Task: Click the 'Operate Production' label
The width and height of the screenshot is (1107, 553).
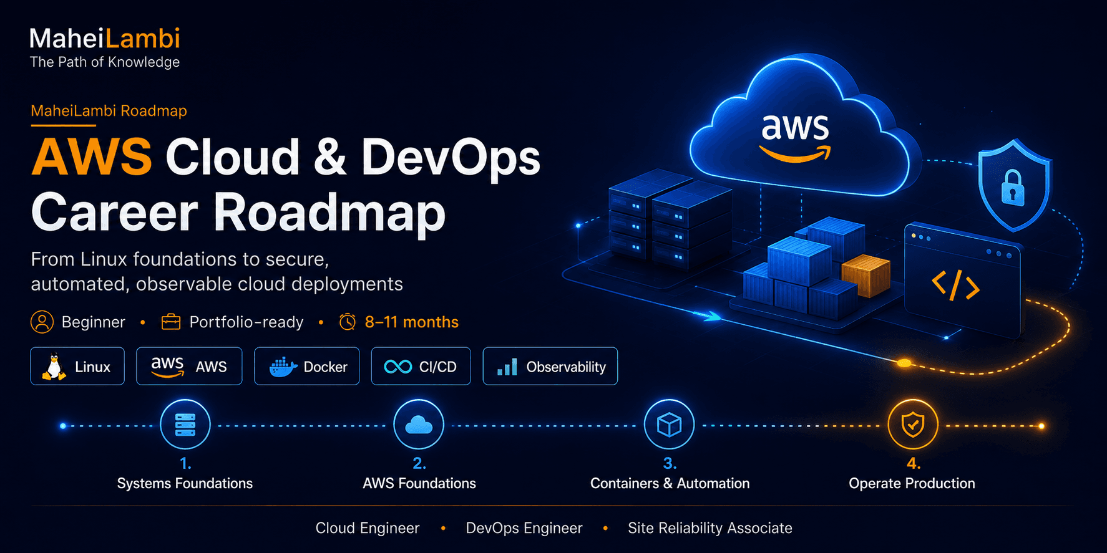Action: 912,483
